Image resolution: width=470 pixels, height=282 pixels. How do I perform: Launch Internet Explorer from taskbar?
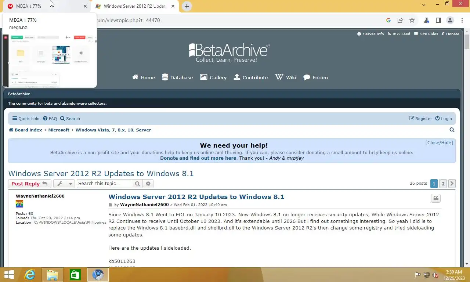click(x=30, y=275)
